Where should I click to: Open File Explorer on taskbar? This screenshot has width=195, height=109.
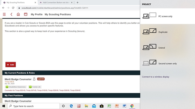[86, 106]
